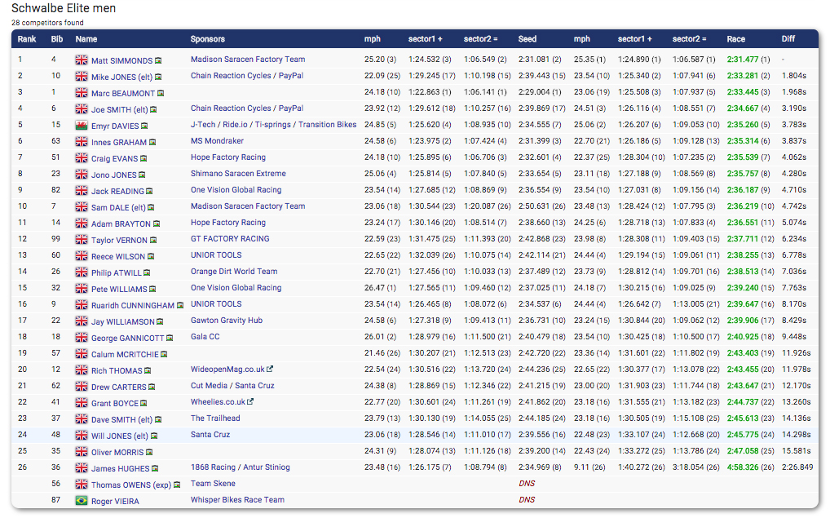Viewport: 830px width, 518px height.
Task: Open the Madison Saracen Factory Team link for Matt SIMMONDS
Action: 248,60
